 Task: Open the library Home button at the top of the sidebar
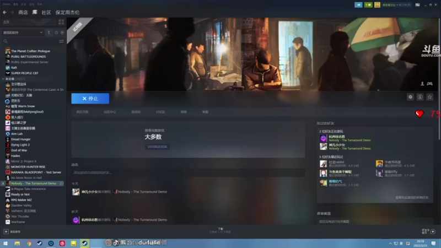click(28, 22)
